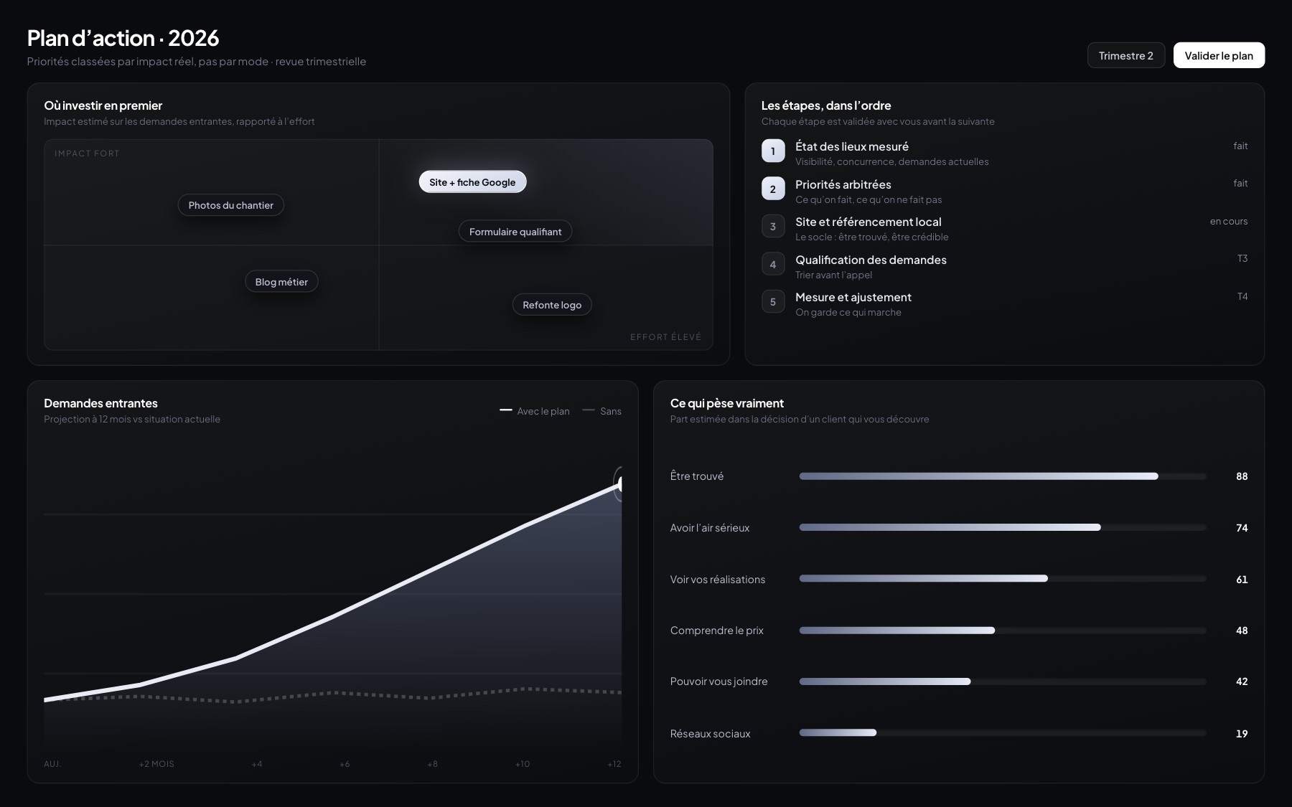Click the AUJ. axis label

tap(52, 764)
